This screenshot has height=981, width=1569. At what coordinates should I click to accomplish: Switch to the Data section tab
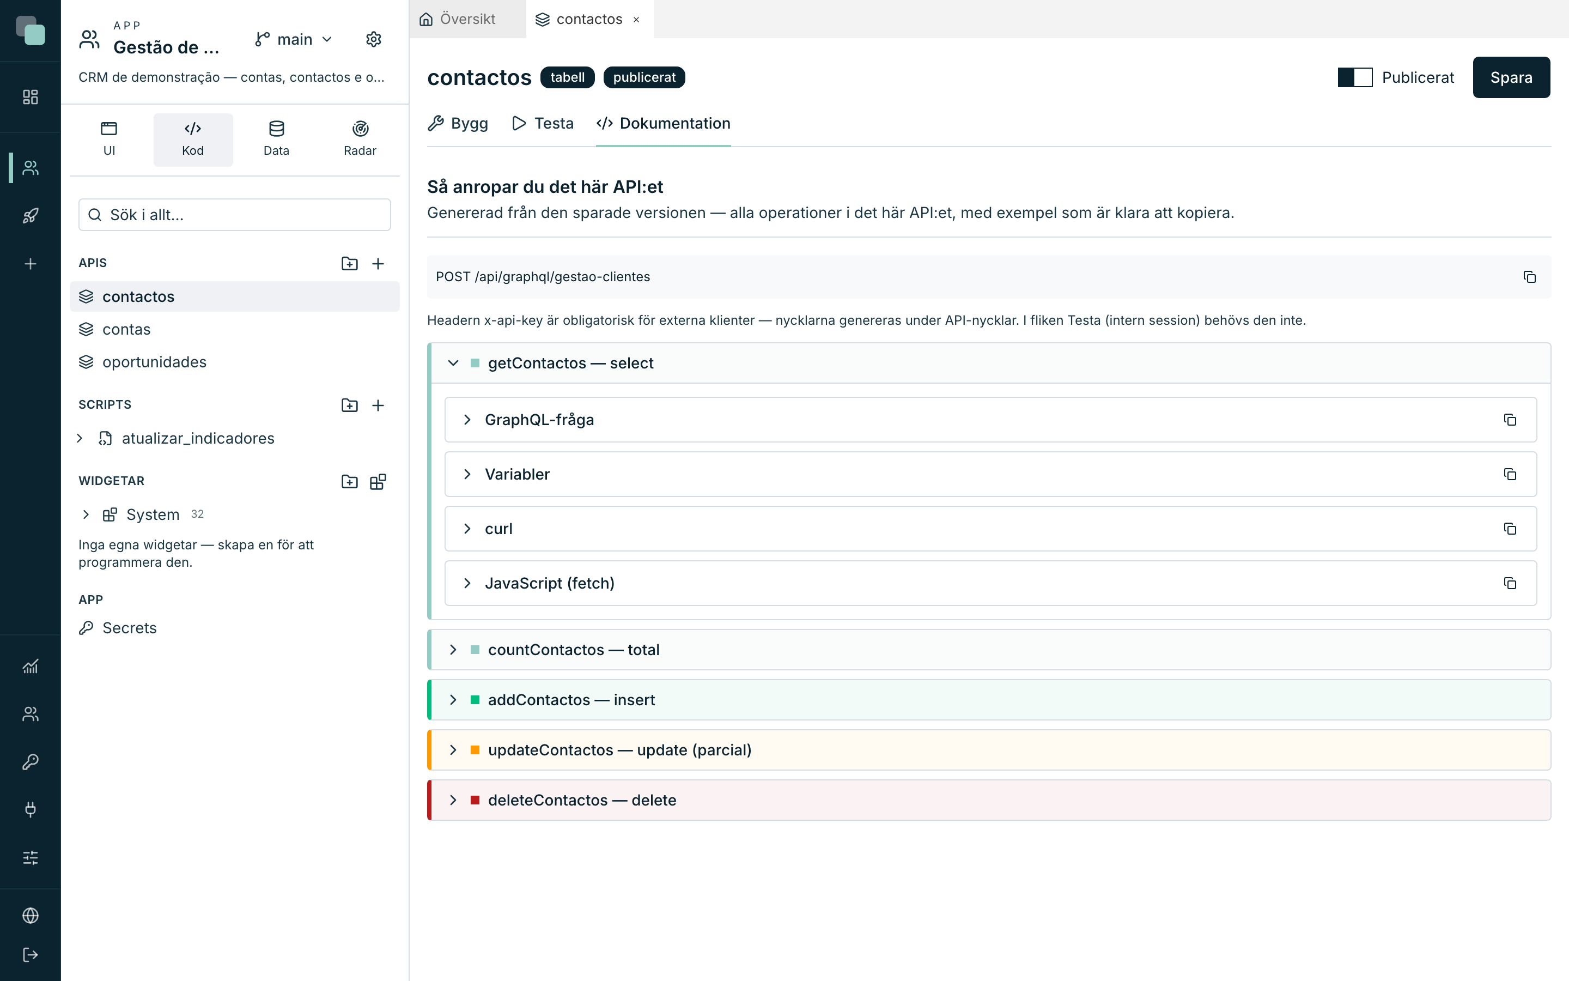(276, 140)
